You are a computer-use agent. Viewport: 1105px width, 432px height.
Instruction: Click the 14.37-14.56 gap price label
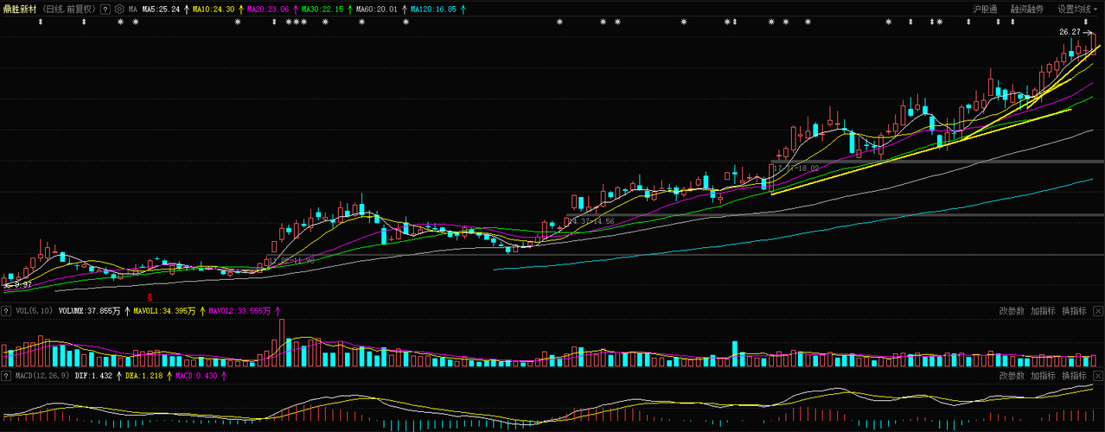click(591, 222)
